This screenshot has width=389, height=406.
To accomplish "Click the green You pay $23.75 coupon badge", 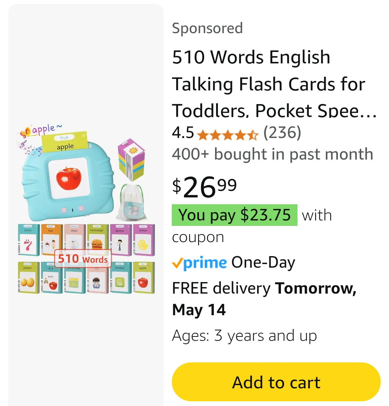I will 234,215.
